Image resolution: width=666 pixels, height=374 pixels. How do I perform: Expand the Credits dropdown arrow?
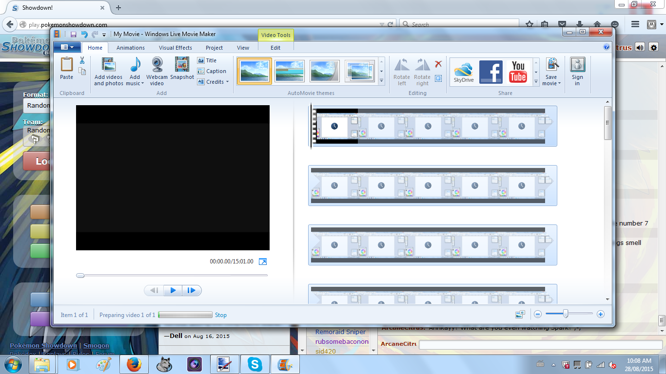pos(227,82)
